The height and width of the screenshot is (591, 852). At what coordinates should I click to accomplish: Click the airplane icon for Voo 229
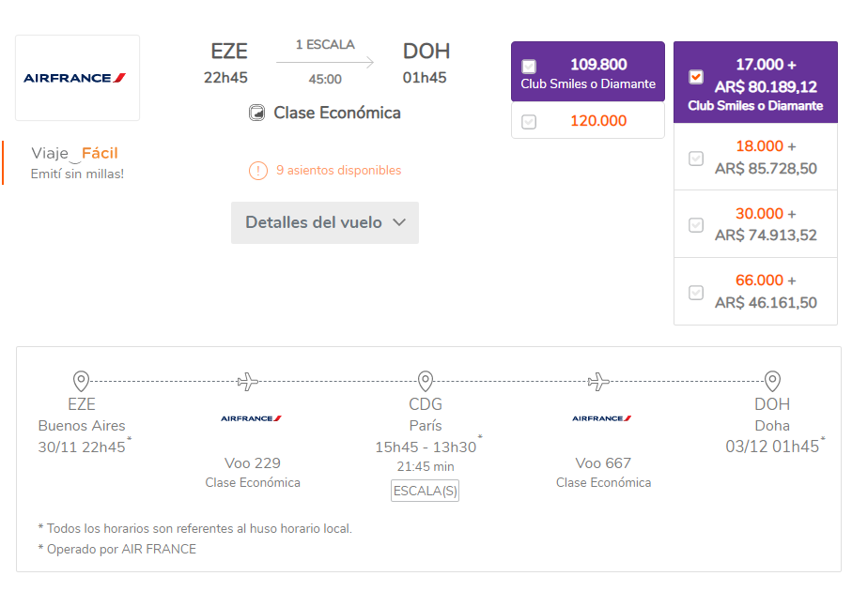[x=248, y=382]
